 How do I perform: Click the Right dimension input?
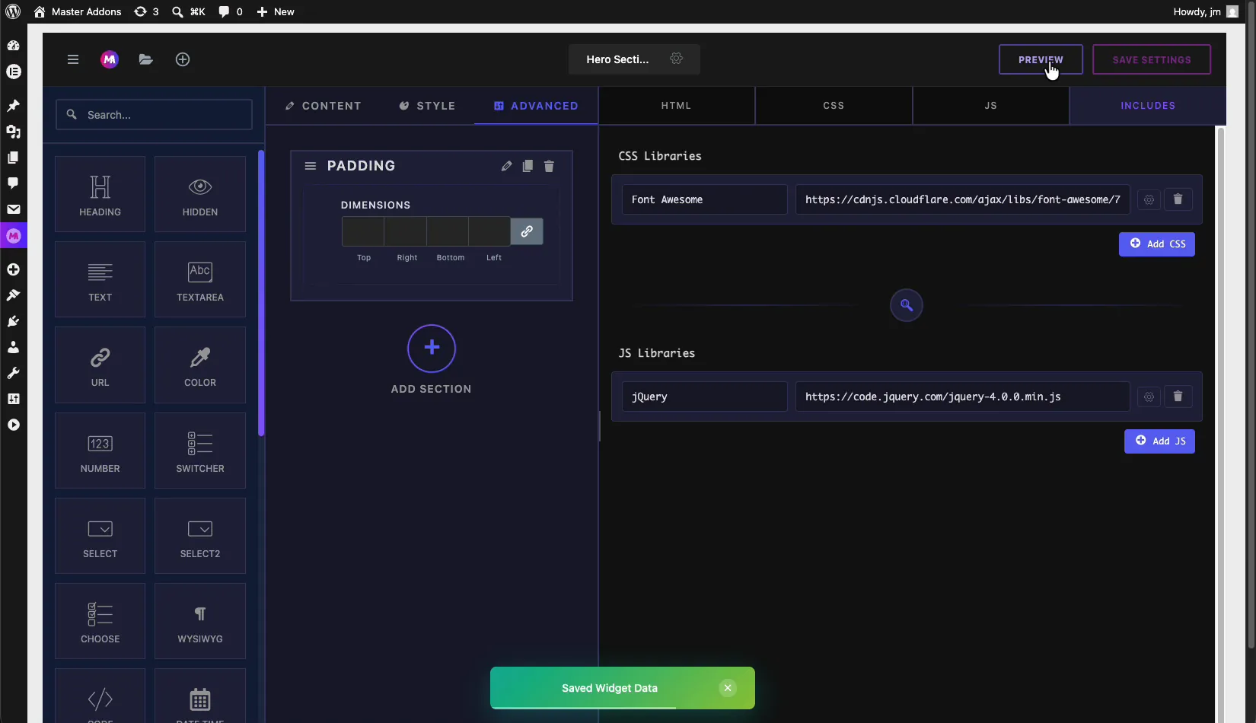coord(405,231)
